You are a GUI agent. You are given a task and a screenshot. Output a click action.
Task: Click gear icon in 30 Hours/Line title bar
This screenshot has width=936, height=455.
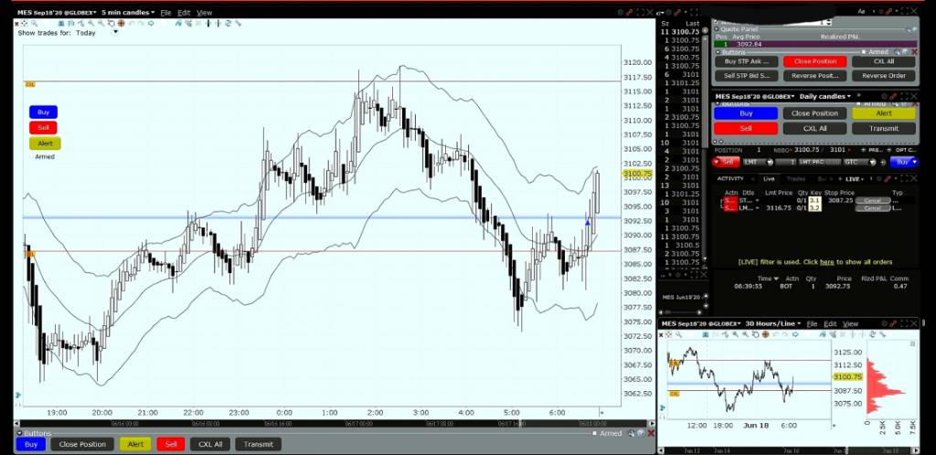(x=884, y=323)
